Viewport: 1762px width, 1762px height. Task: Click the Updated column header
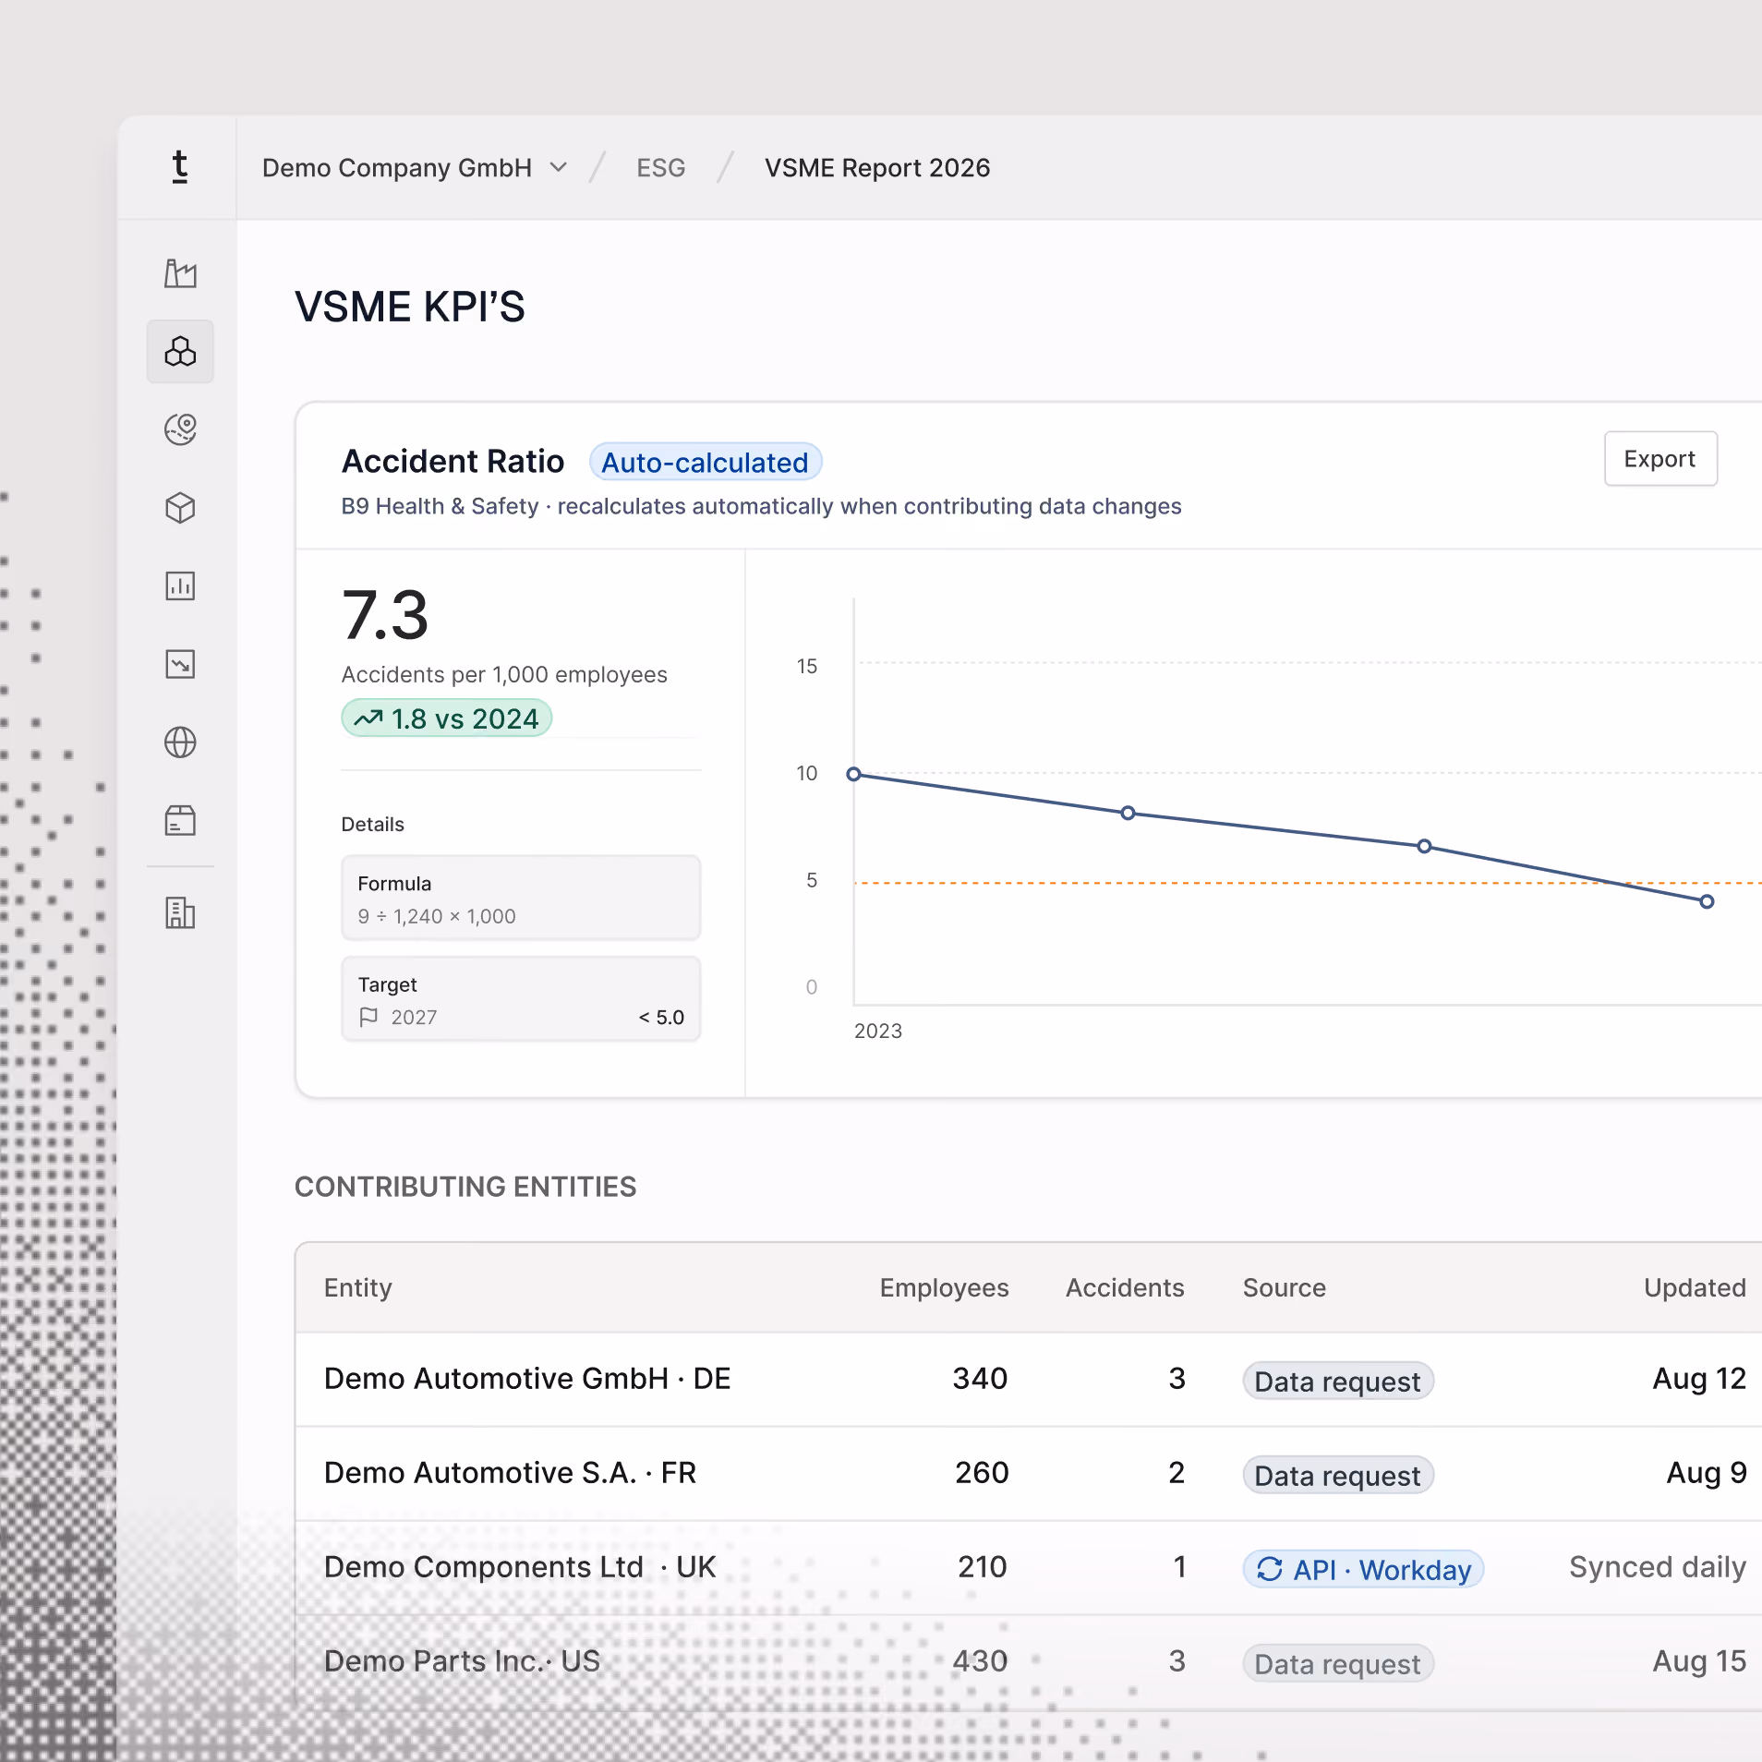(1695, 1287)
